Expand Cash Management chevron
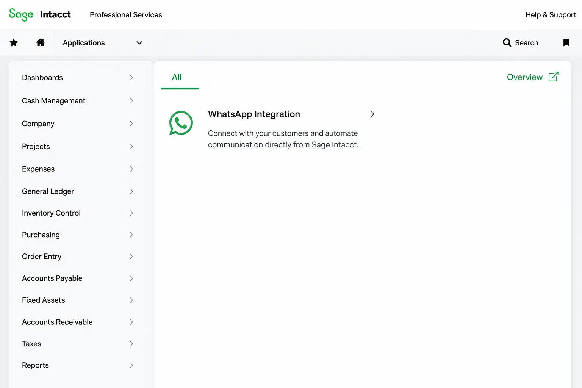Image resolution: width=582 pixels, height=388 pixels. coord(131,101)
